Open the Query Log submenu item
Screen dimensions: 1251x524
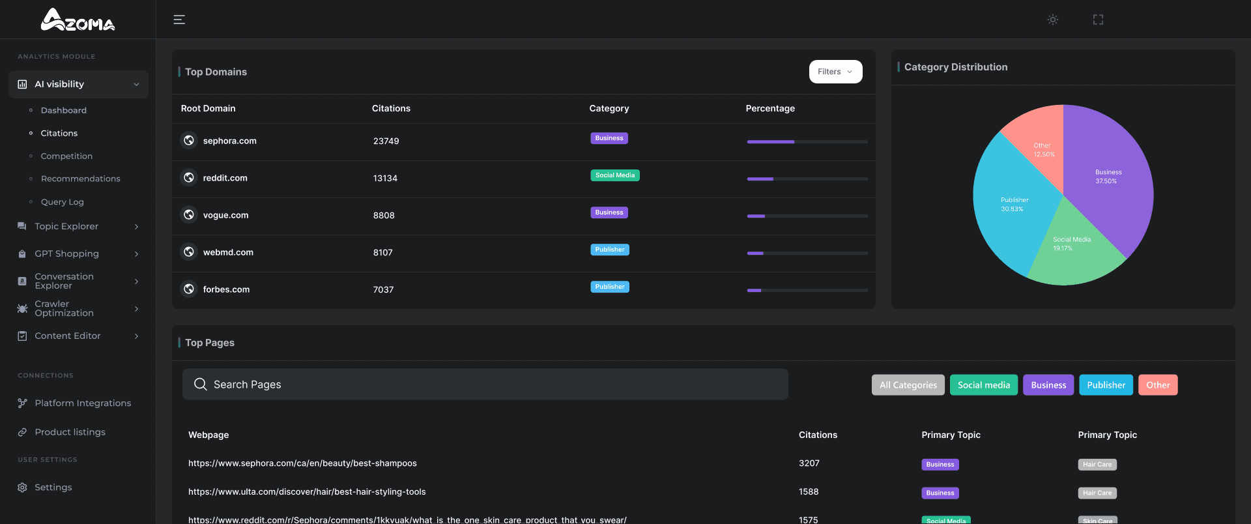pyautogui.click(x=62, y=202)
